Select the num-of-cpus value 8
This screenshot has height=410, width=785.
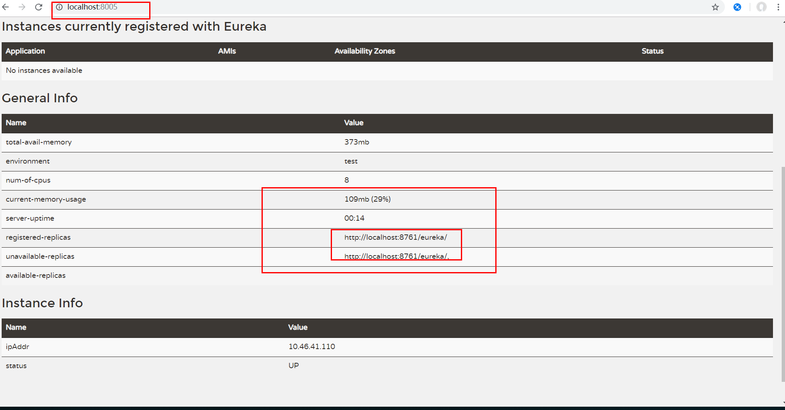[x=346, y=180]
